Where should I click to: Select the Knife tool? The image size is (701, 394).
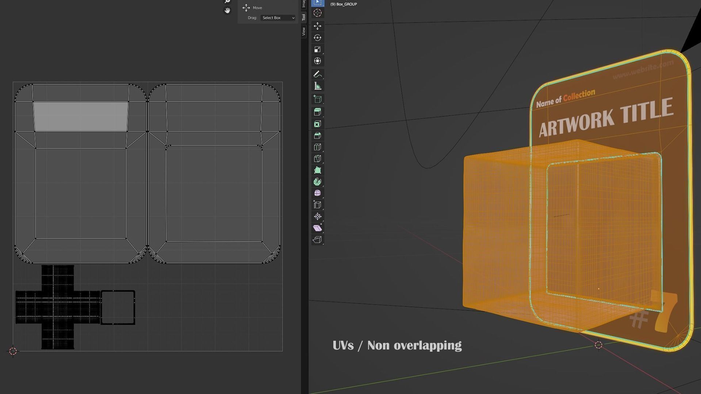pos(317,159)
